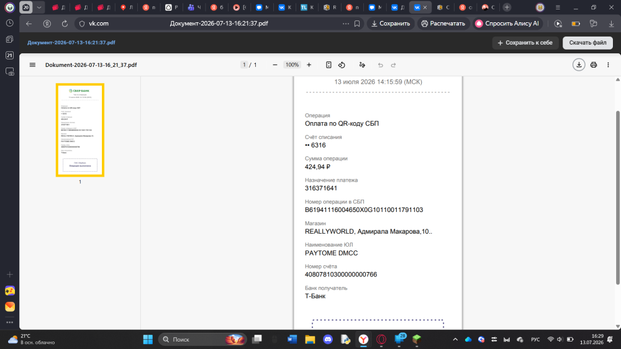
Task: Open the Yandex Mail envelope icon in sidebar
Action: point(10,307)
